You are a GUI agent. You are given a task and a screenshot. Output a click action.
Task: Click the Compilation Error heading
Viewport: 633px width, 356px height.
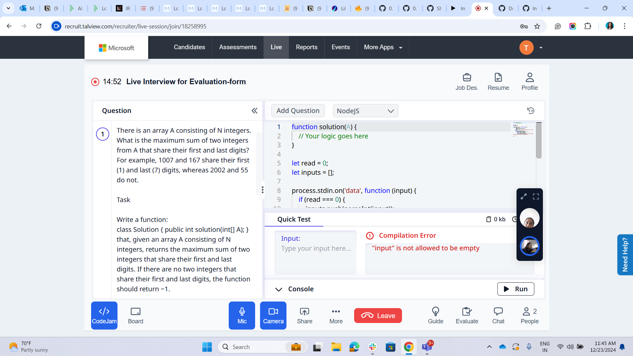[407, 235]
